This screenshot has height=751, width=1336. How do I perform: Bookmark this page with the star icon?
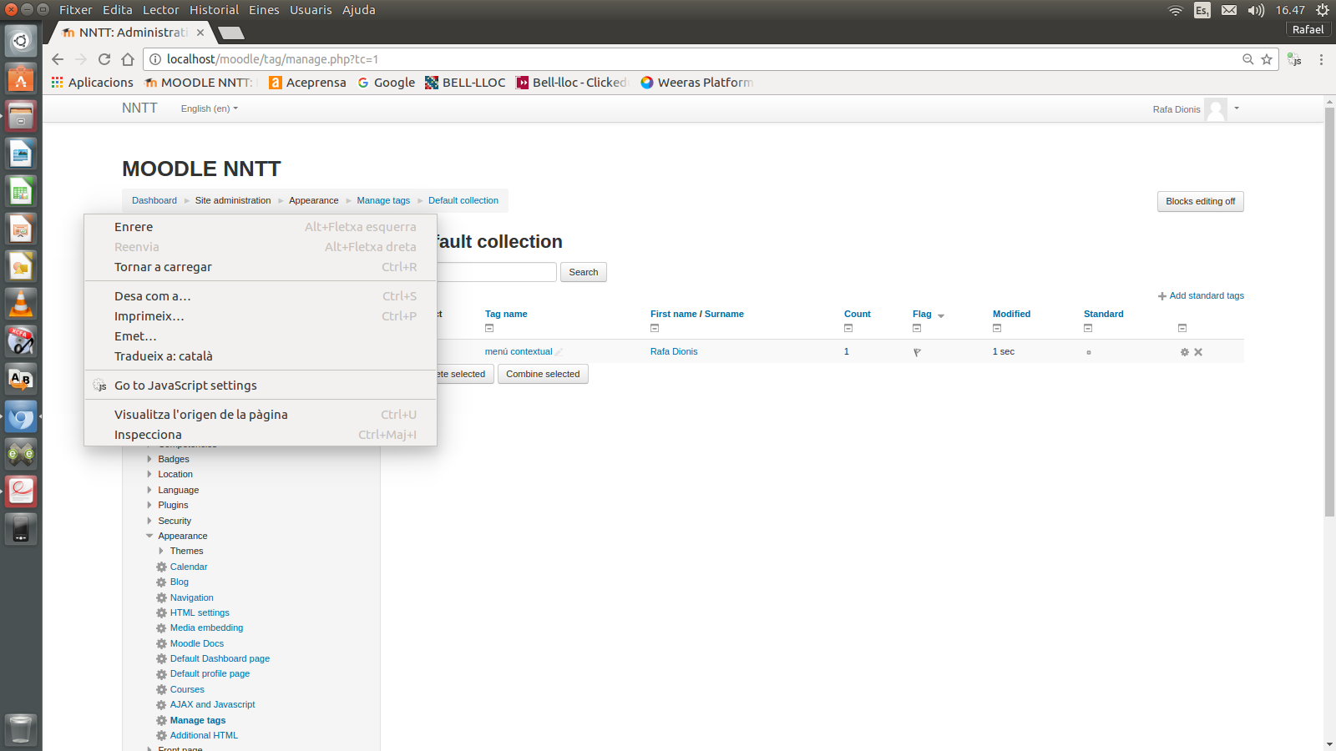coord(1267,59)
